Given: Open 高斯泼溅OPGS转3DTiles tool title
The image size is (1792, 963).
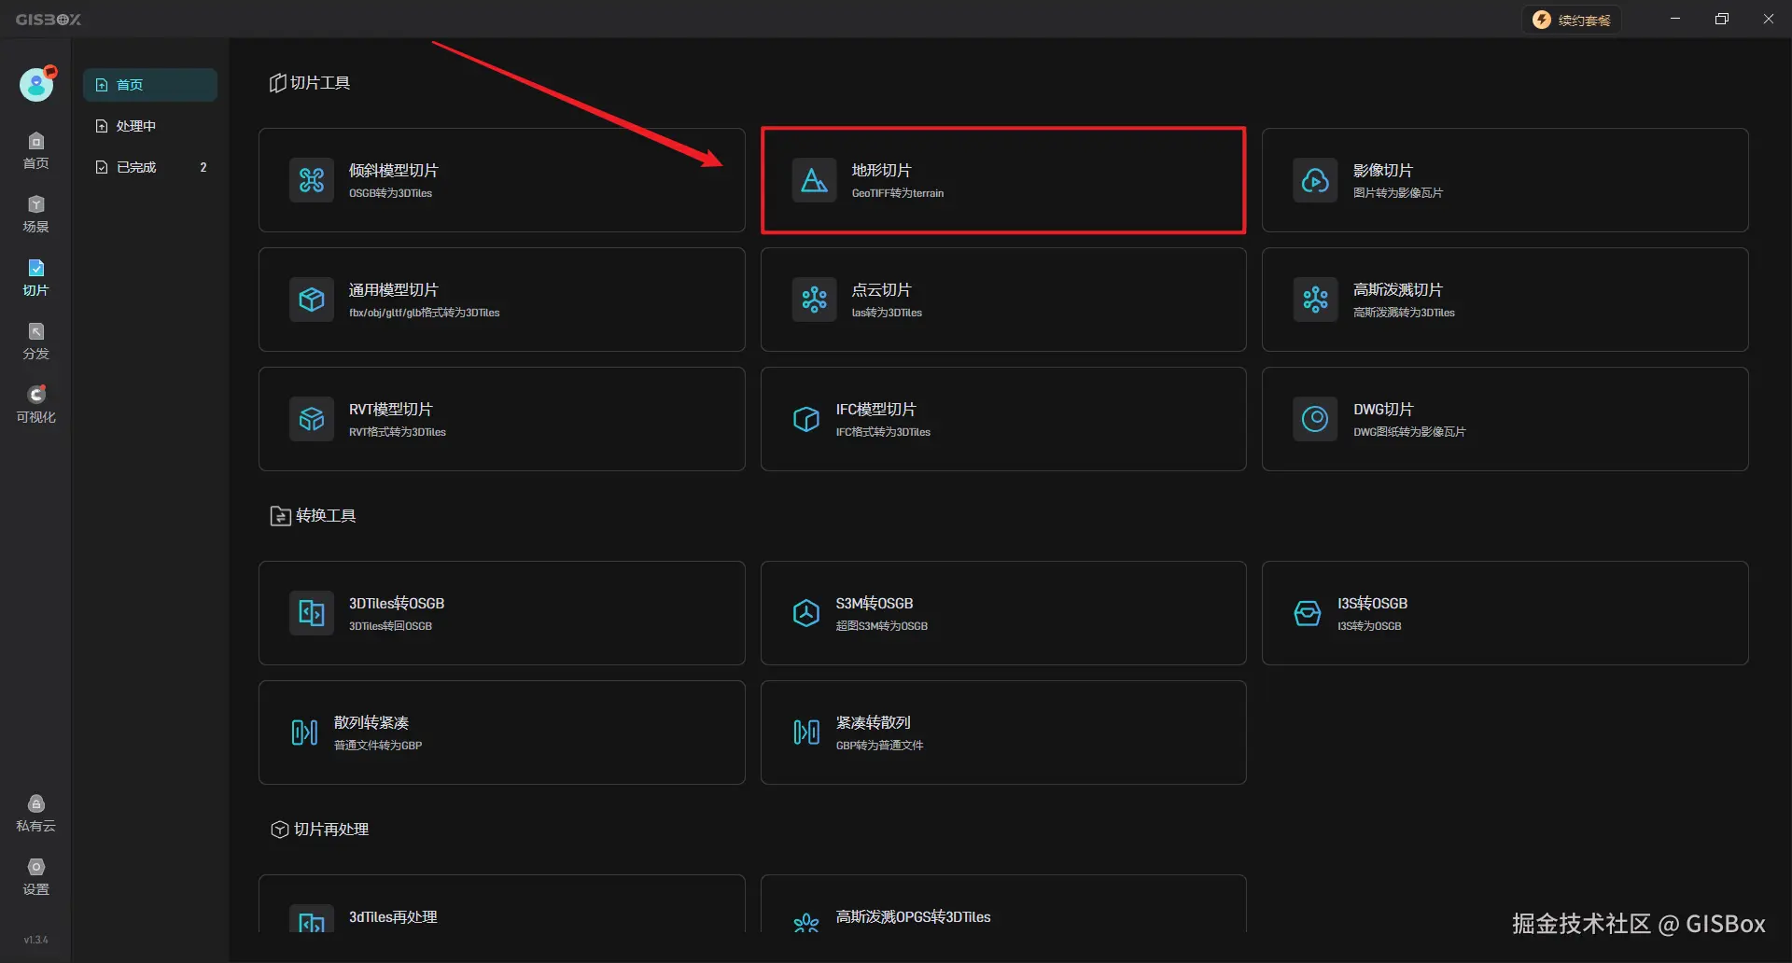Looking at the screenshot, I should [913, 917].
